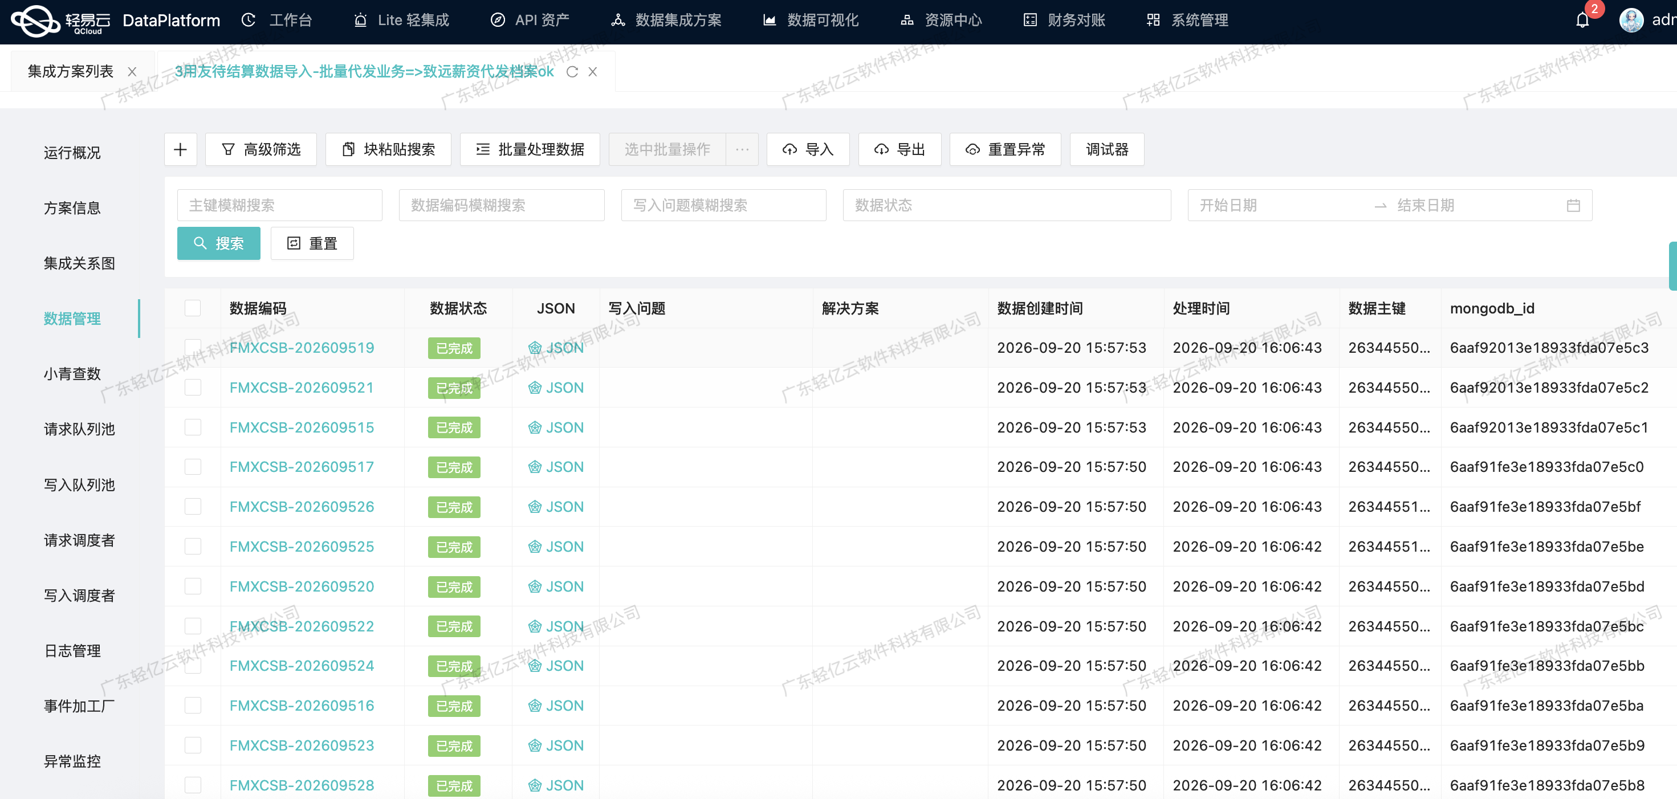The width and height of the screenshot is (1677, 799).
Task: Check the row FMXCSB-202609521
Action: (193, 387)
